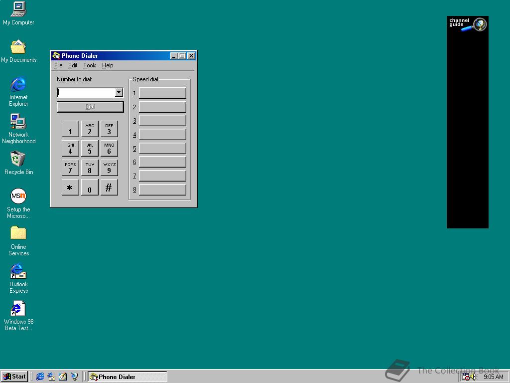This screenshot has height=383, width=510.
Task: Click keypad asterisk star button
Action: point(70,188)
